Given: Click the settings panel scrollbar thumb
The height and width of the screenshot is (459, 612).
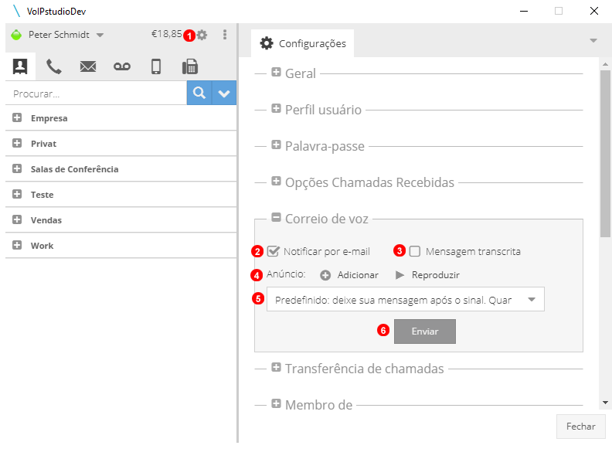Looking at the screenshot, I should click(605, 154).
